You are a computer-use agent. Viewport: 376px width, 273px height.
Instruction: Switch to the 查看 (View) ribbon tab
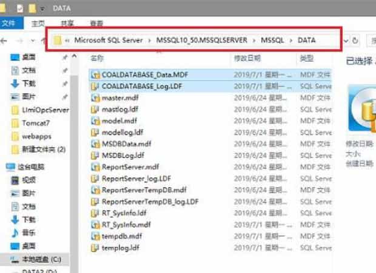[x=96, y=23]
